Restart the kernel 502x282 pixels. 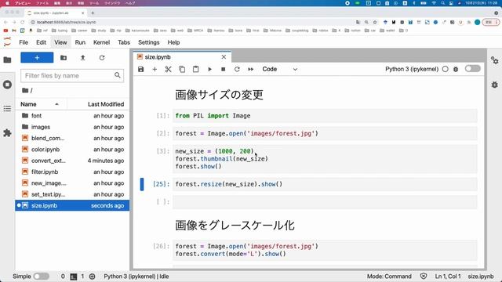237,69
